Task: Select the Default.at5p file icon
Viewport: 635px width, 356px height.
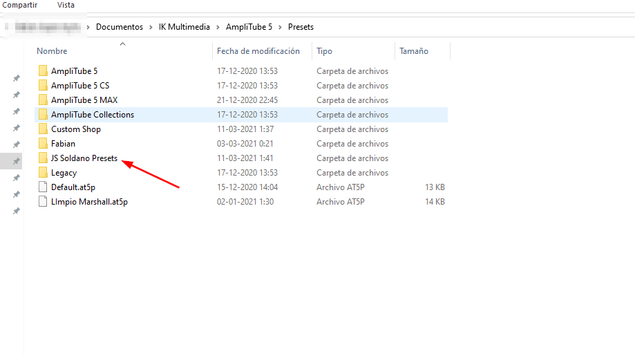Action: pyautogui.click(x=43, y=187)
